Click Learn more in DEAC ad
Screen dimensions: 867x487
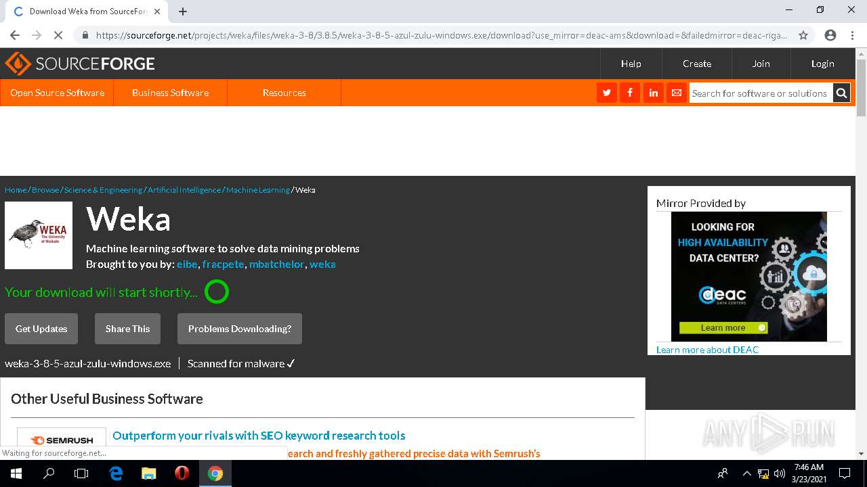(723, 328)
